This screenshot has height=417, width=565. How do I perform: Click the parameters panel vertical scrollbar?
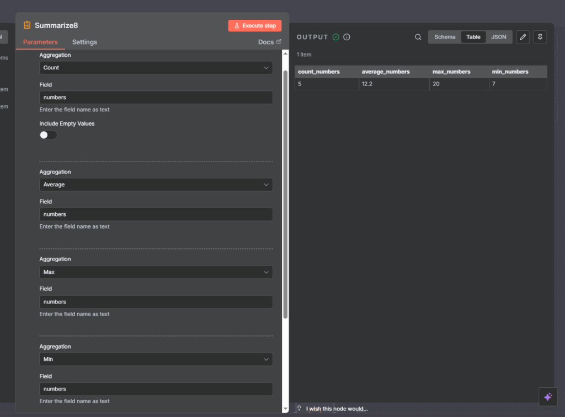(x=285, y=193)
